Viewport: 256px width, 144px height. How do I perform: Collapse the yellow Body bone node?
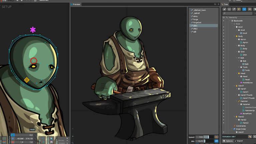coord(234,36)
